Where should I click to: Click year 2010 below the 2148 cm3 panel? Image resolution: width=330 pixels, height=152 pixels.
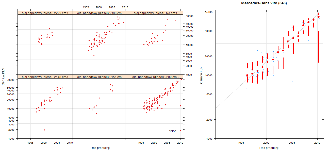coord(70,143)
